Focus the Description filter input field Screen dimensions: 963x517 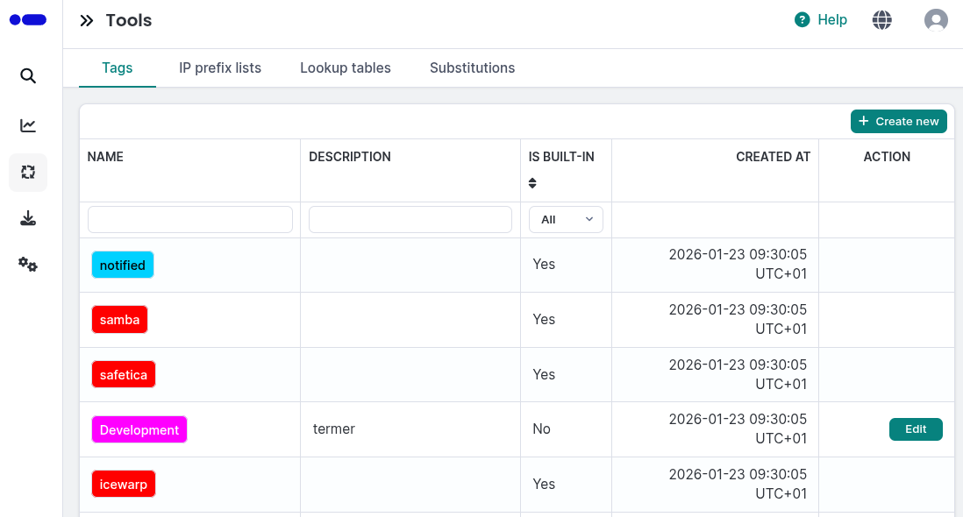(410, 220)
